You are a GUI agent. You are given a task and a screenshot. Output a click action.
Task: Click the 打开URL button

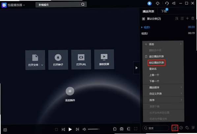[81, 59]
